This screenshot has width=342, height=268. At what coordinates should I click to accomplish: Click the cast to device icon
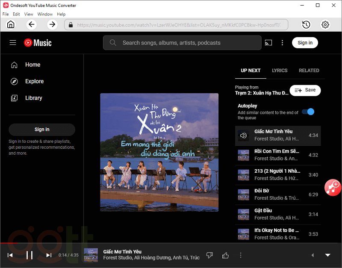click(268, 43)
